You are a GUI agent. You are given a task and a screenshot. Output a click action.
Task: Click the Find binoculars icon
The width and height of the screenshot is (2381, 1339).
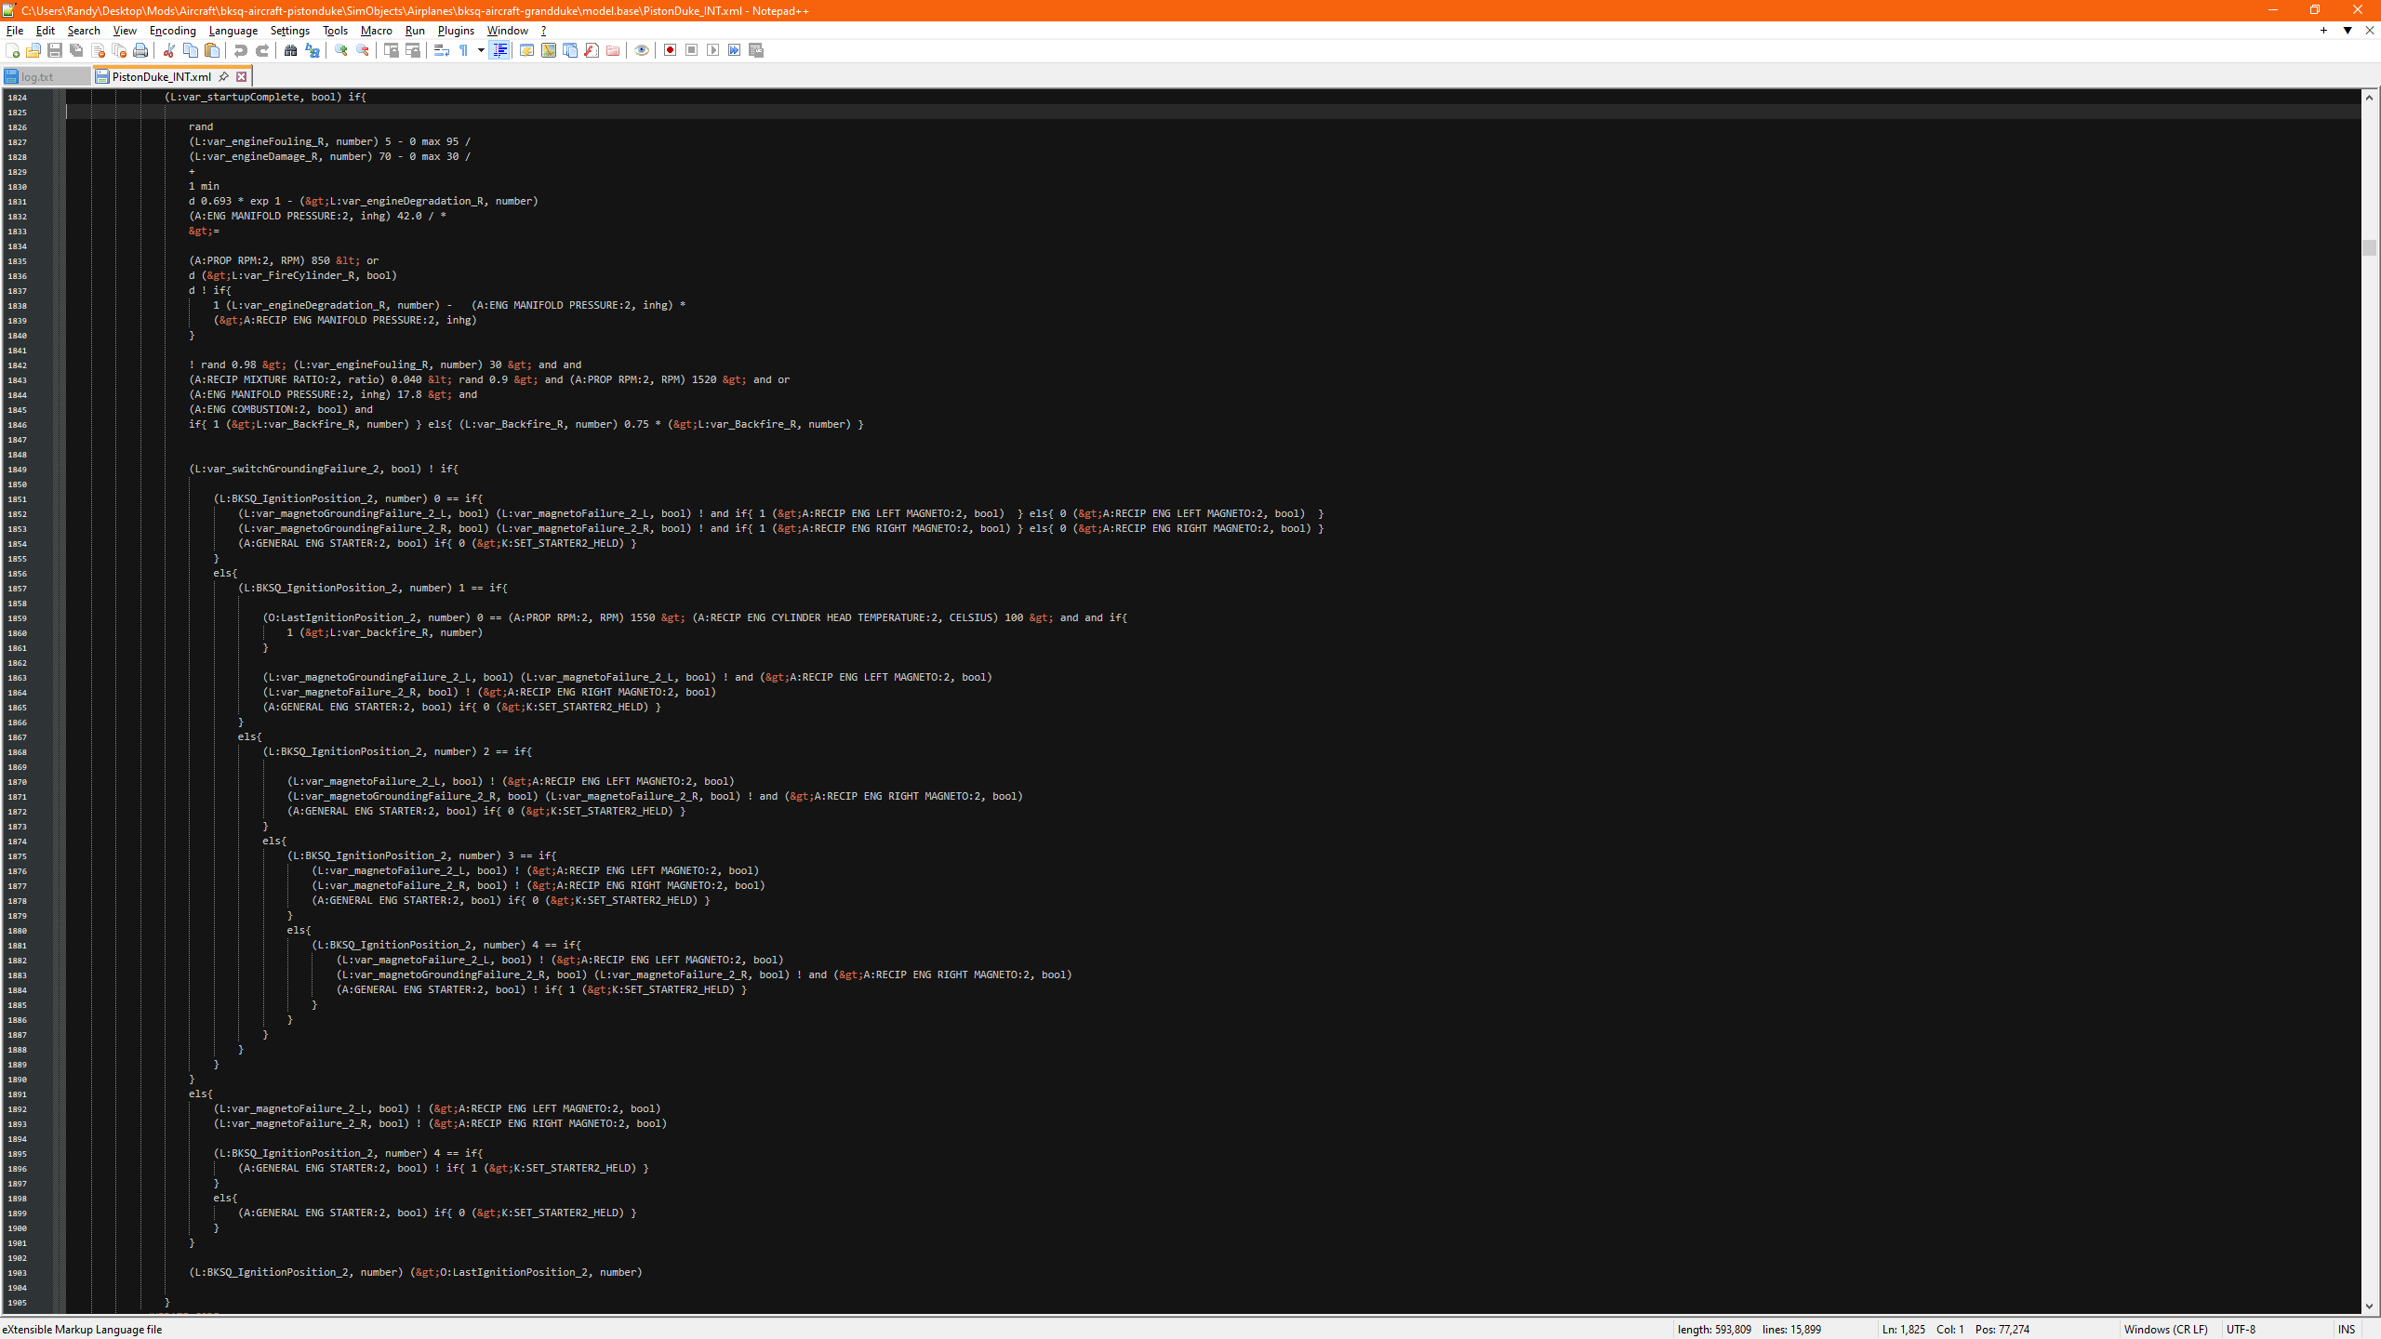(x=290, y=50)
